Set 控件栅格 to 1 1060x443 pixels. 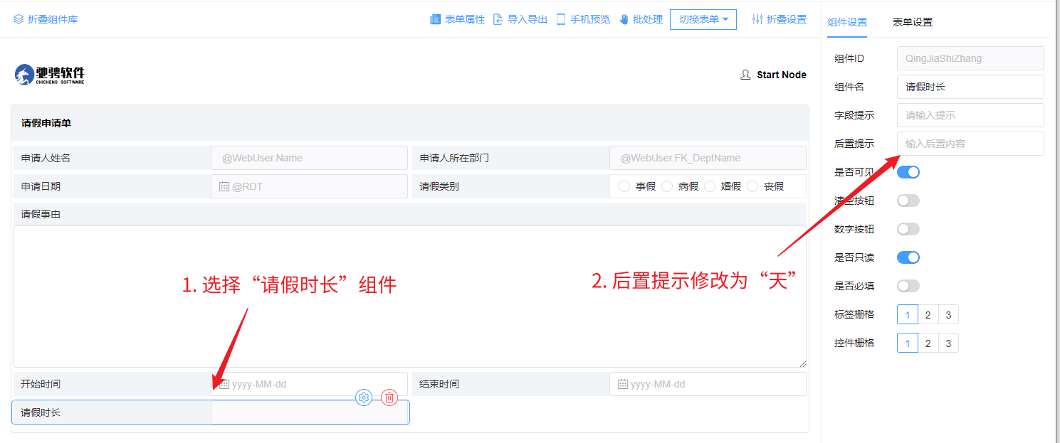(x=908, y=343)
